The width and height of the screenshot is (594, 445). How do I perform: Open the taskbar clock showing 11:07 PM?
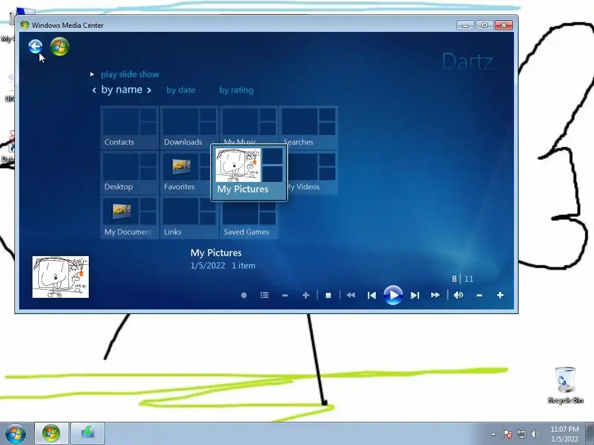tap(564, 434)
